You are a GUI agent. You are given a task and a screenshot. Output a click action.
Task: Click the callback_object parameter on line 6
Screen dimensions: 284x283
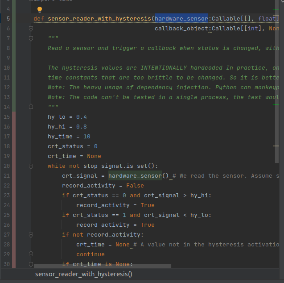(x=181, y=29)
